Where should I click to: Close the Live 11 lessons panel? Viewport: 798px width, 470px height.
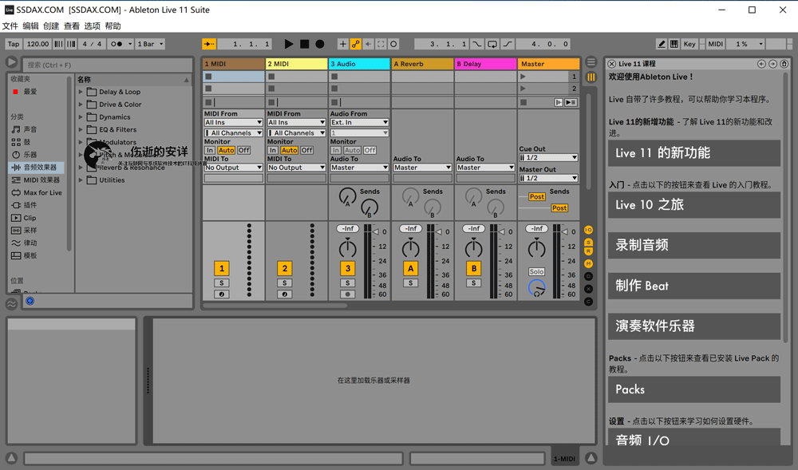[612, 64]
